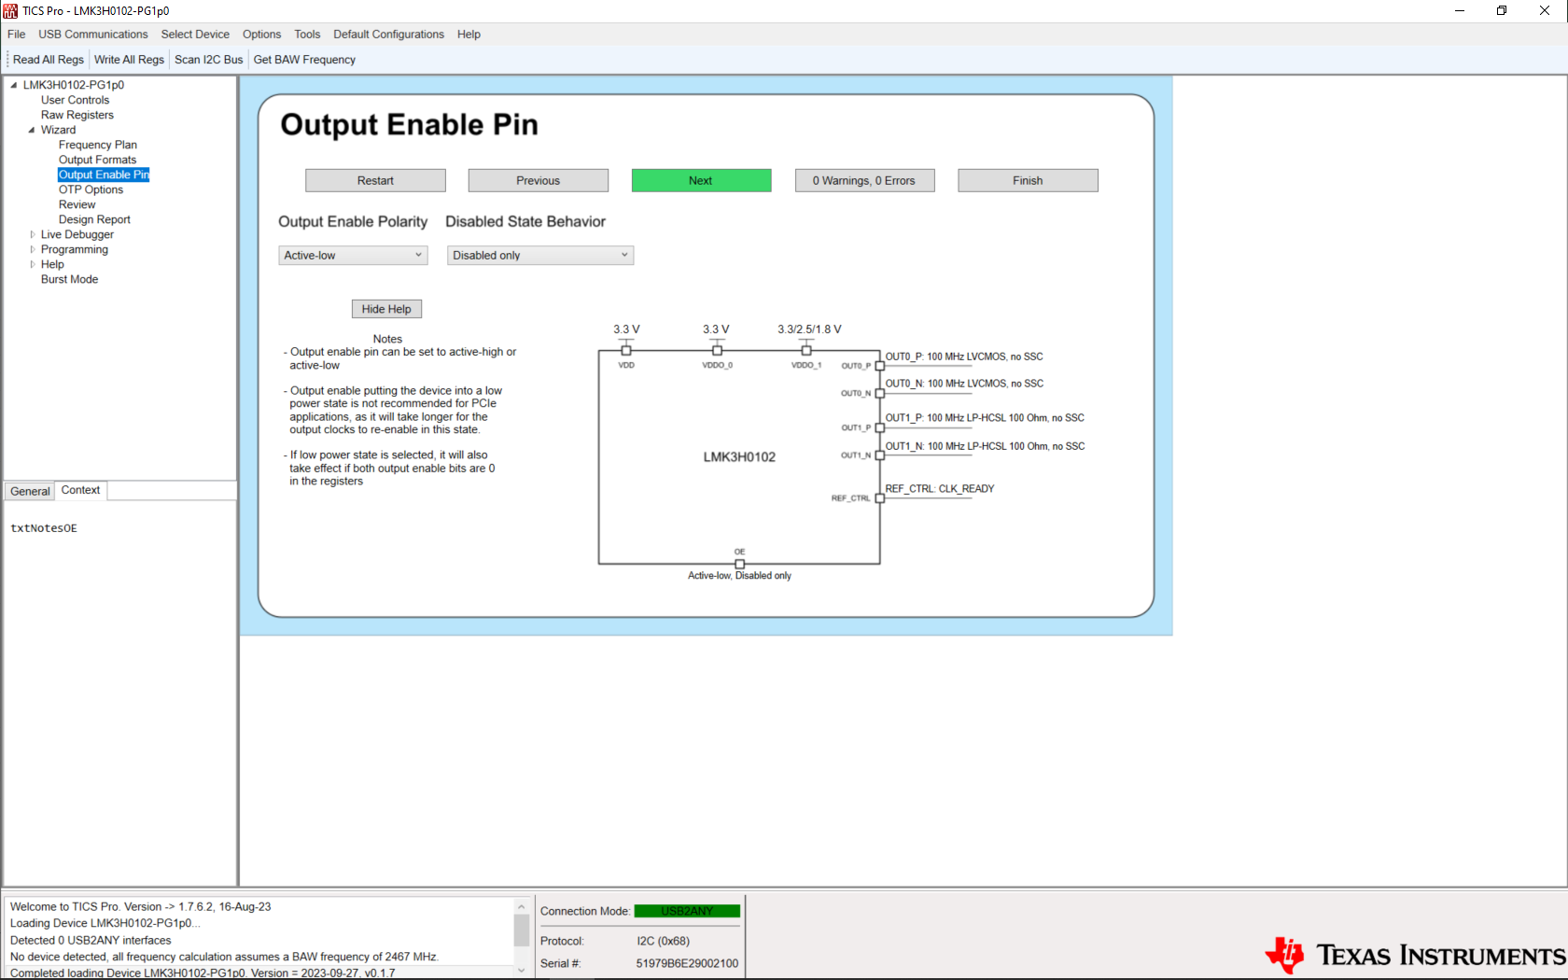The width and height of the screenshot is (1568, 980).
Task: Open the Select Device menu
Action: pyautogui.click(x=195, y=35)
